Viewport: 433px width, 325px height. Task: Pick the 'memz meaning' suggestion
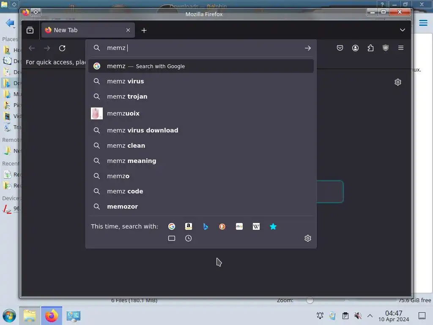click(x=201, y=160)
